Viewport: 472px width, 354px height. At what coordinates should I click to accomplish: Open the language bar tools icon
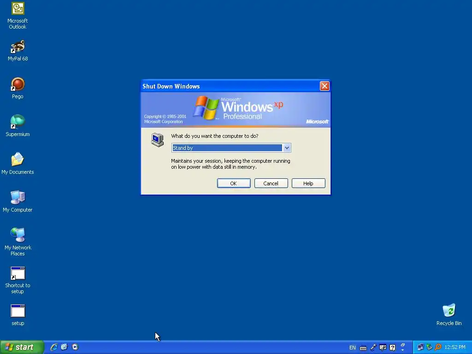click(x=383, y=348)
